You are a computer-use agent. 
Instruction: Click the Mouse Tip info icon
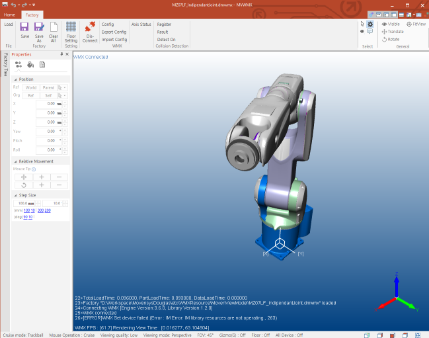(x=34, y=169)
